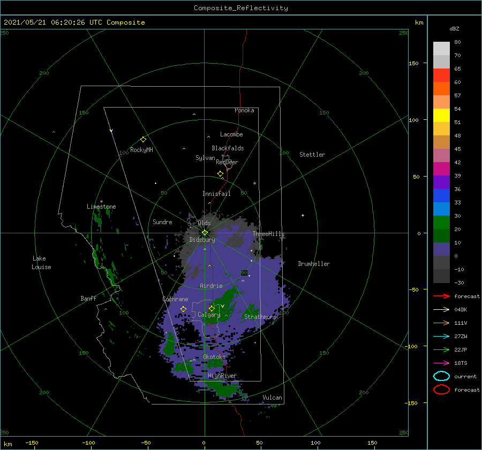Image resolution: width=482 pixels, height=450 pixels.
Task: Click the asterisk marker east of Innisfail
Action: [254, 184]
